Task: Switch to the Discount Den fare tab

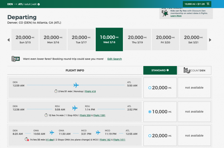Action: [x=194, y=70]
